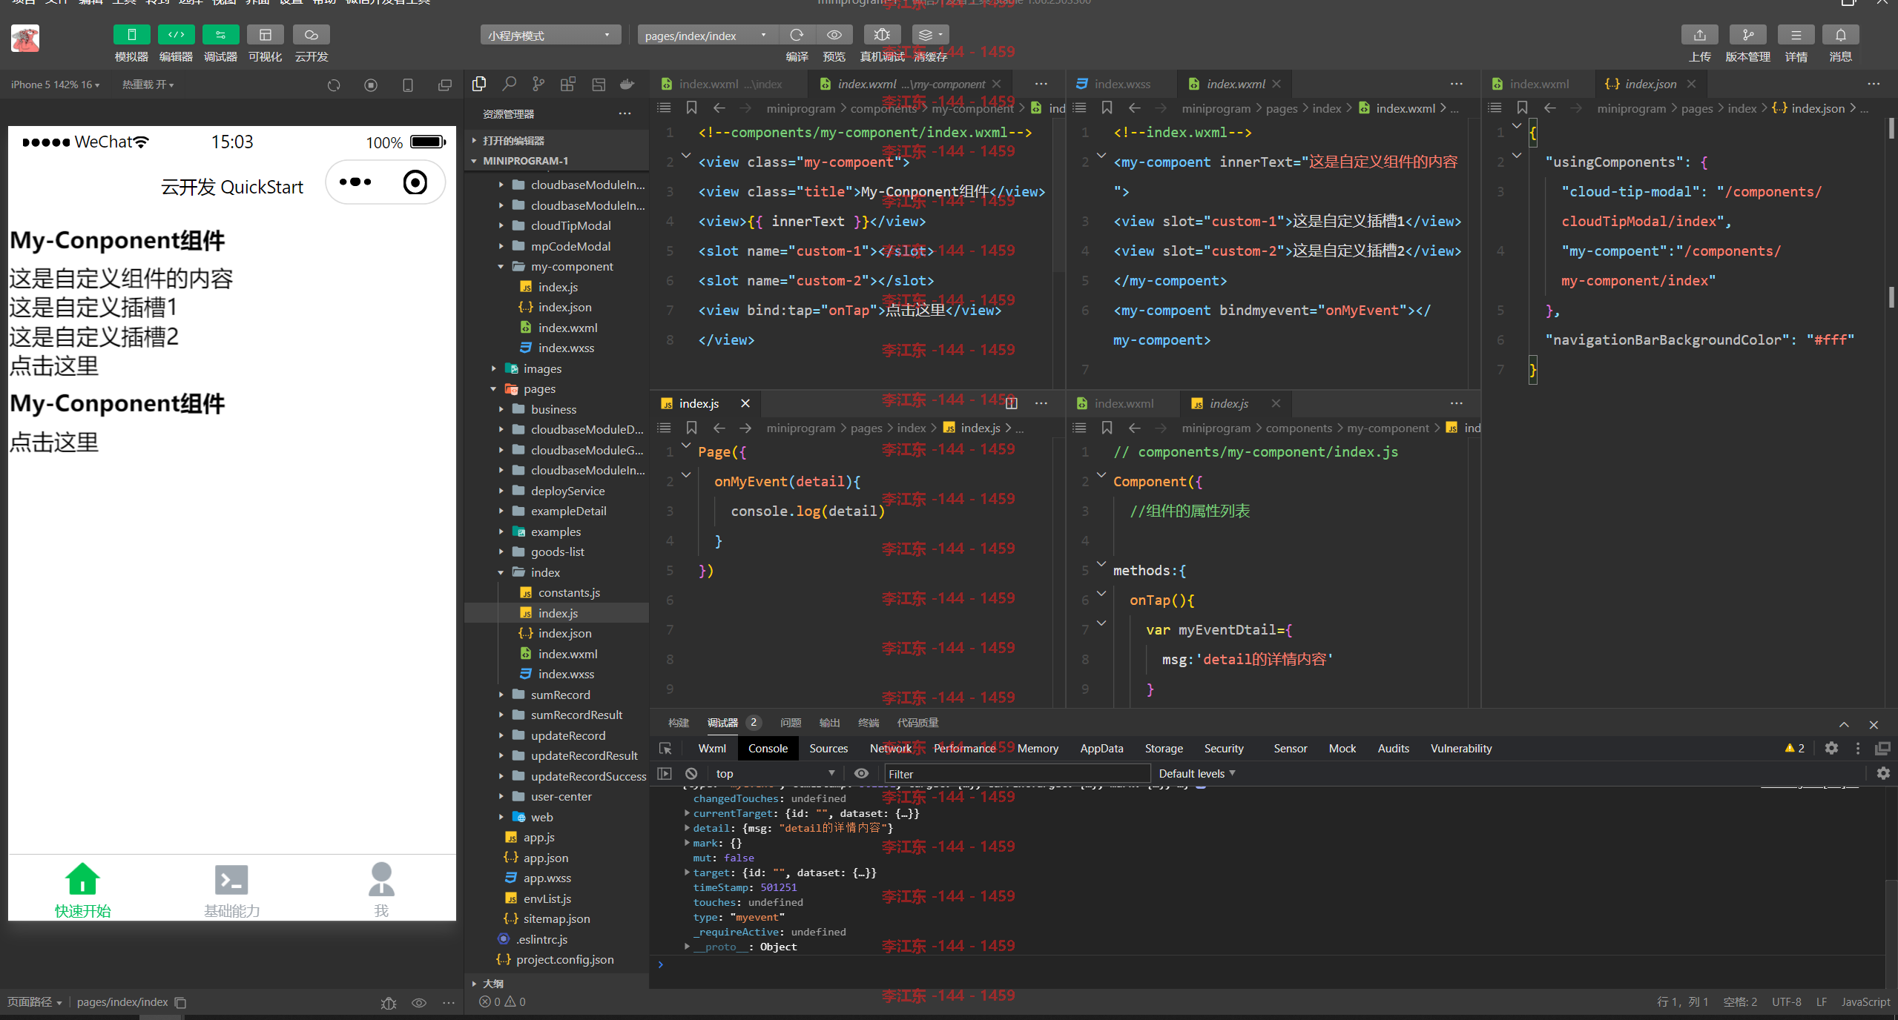Open the AppData devtools tab
This screenshot has width=1898, height=1020.
[1101, 749]
